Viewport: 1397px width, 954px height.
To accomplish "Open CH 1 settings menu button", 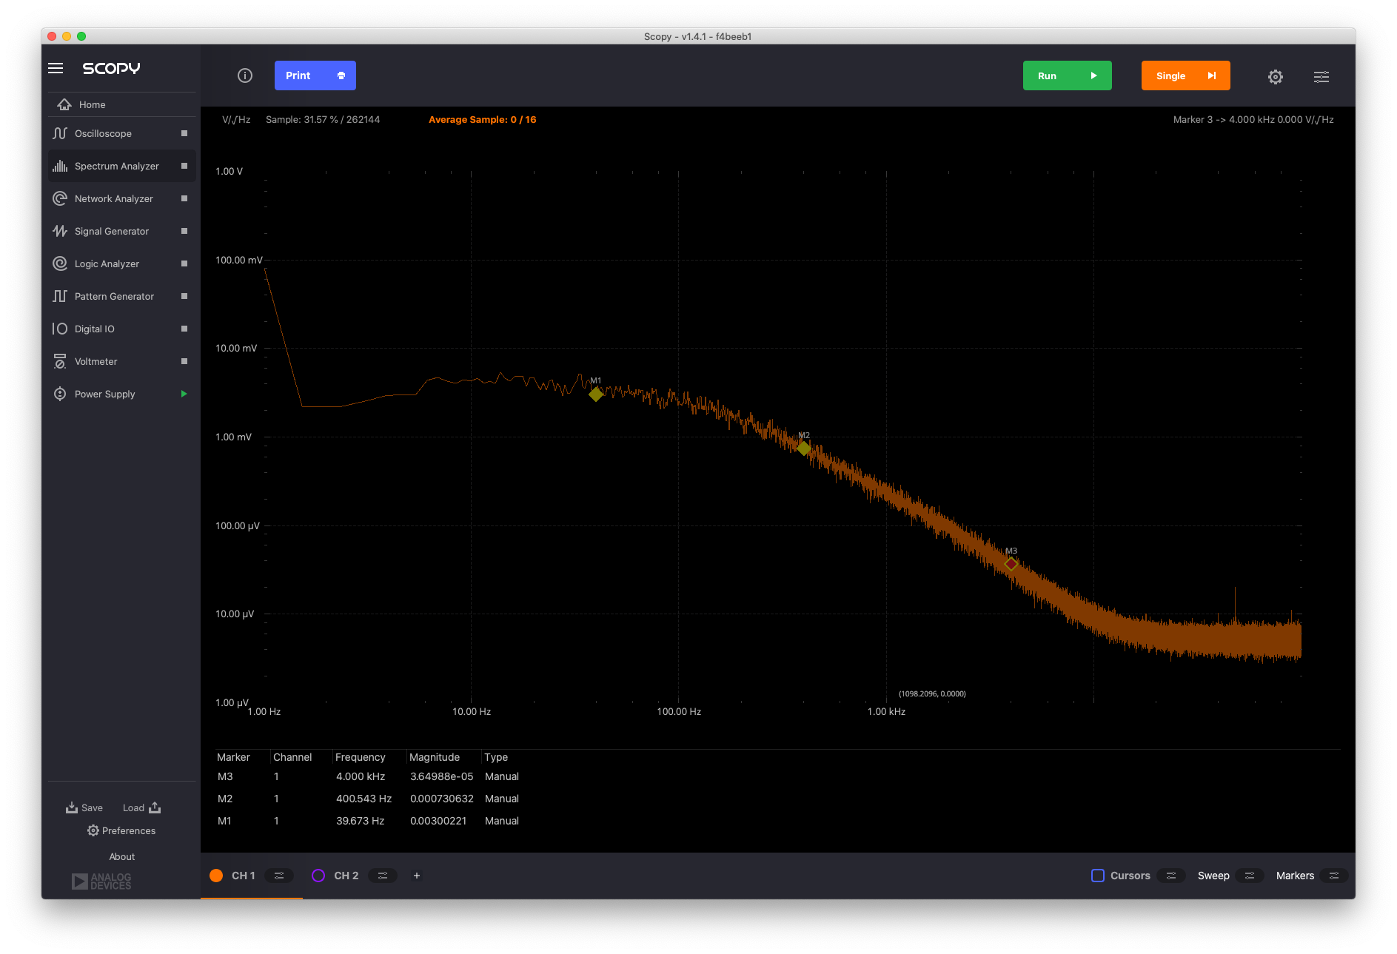I will (x=279, y=876).
